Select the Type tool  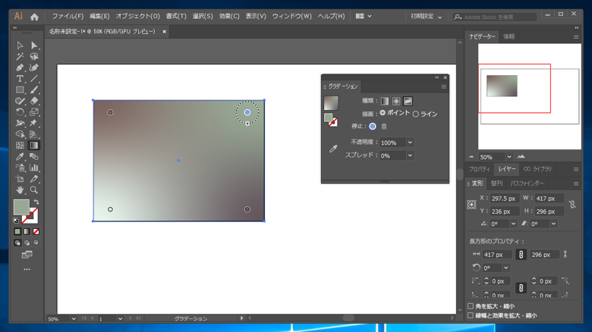point(20,79)
